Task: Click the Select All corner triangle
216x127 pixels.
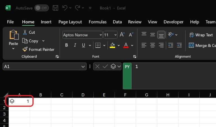Action: (6, 95)
